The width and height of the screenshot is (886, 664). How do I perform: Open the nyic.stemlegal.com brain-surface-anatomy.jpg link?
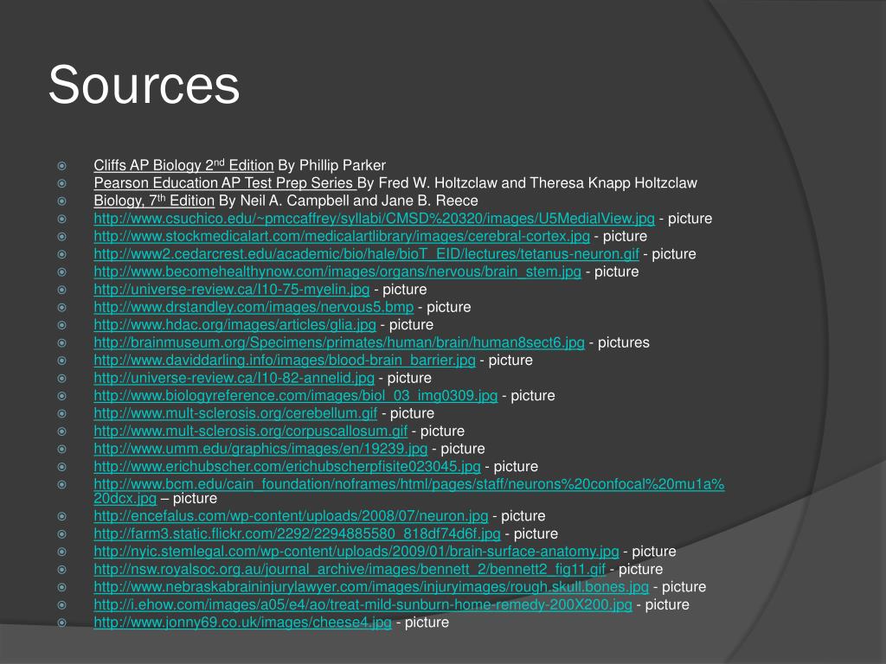pos(356,552)
